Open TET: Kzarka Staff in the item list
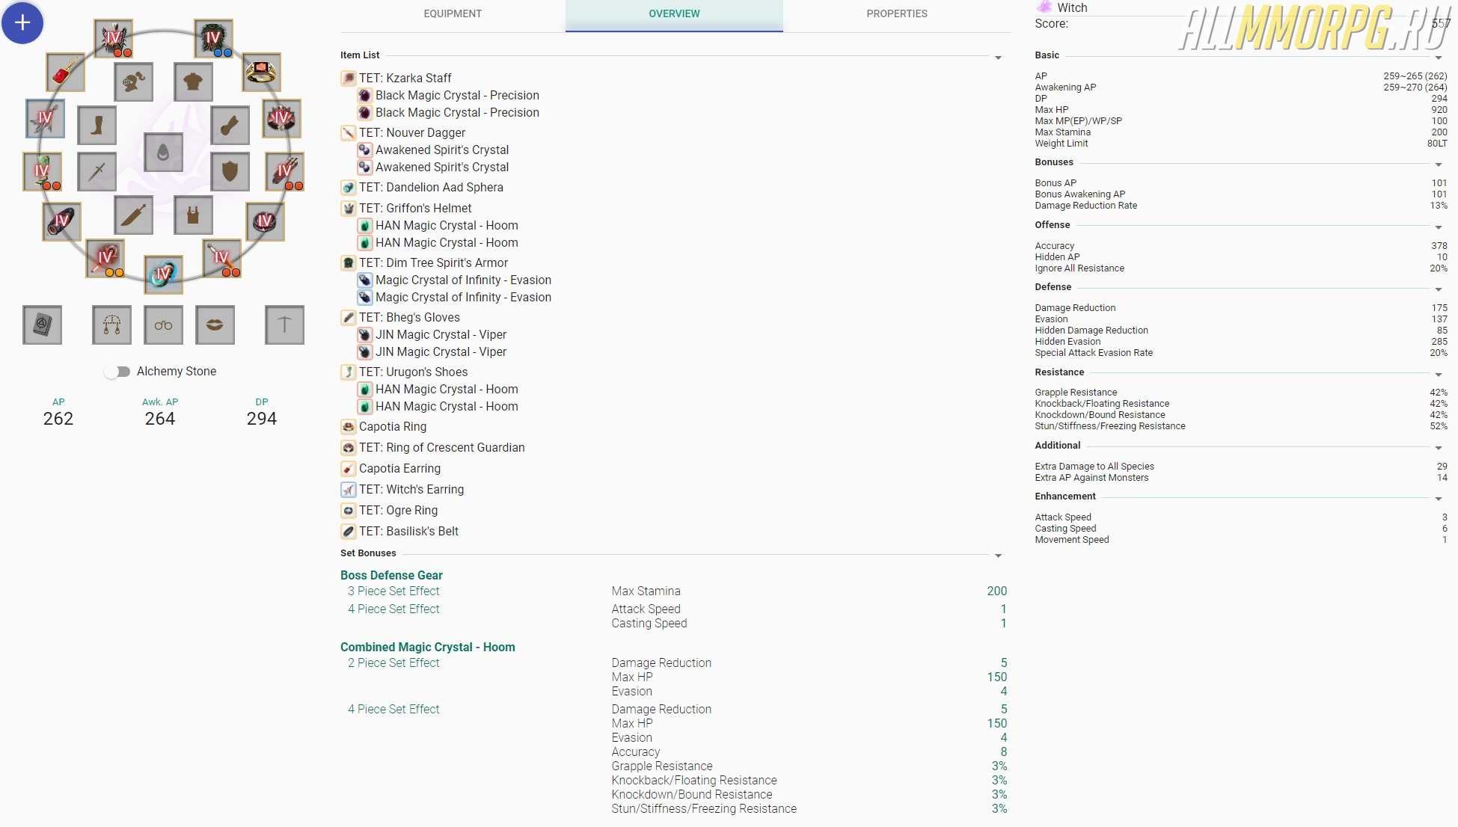Screen dimensions: 1458x827 click(x=405, y=78)
